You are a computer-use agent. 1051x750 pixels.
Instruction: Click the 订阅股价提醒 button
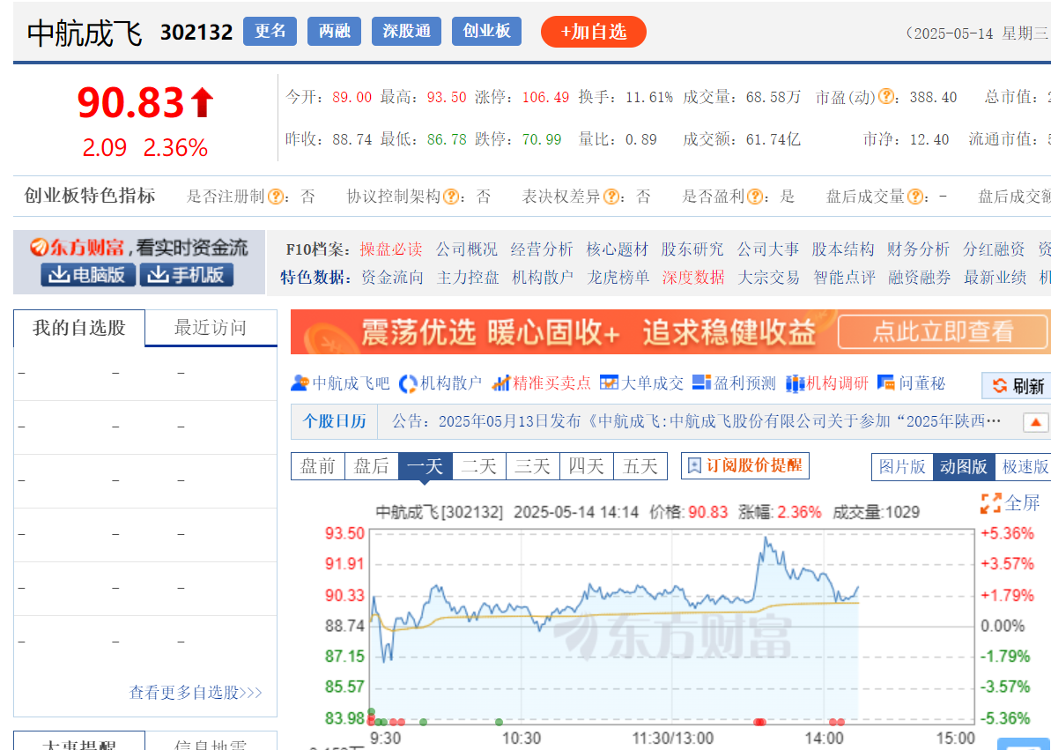point(744,465)
